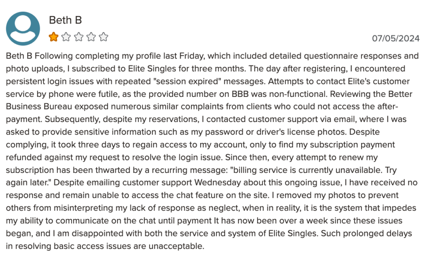
Task: Click the reviewer name Beth B heading
Action: [65, 20]
